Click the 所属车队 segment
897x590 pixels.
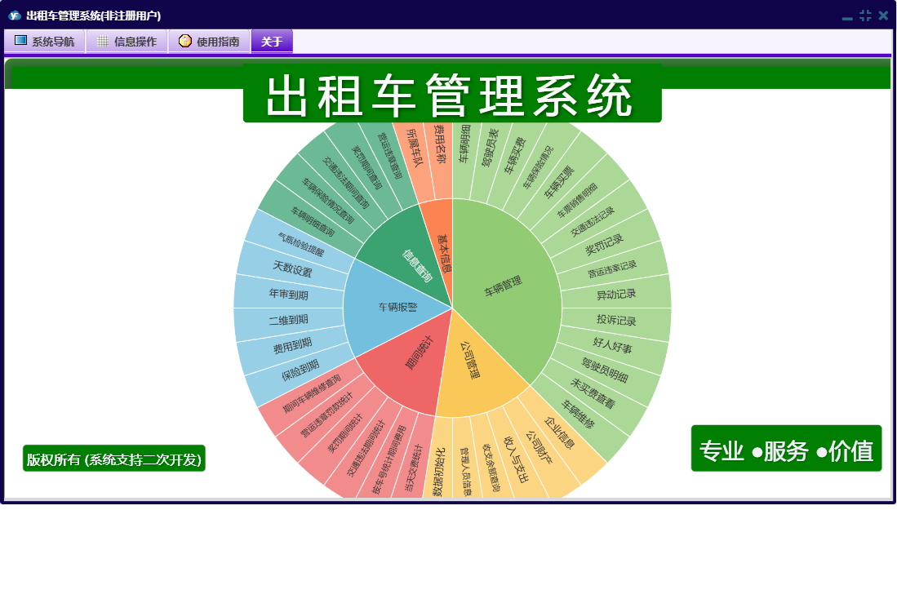(x=414, y=148)
